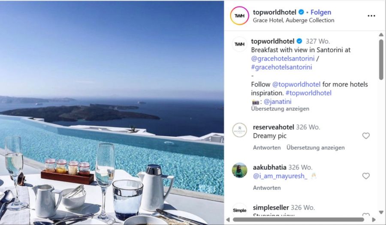The width and height of the screenshot is (386, 225).
Task: Open the #topworldhotel hashtag link
Action: pyautogui.click(x=308, y=93)
